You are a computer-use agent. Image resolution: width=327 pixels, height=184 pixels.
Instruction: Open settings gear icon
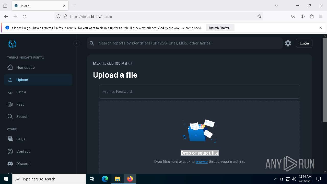288,43
